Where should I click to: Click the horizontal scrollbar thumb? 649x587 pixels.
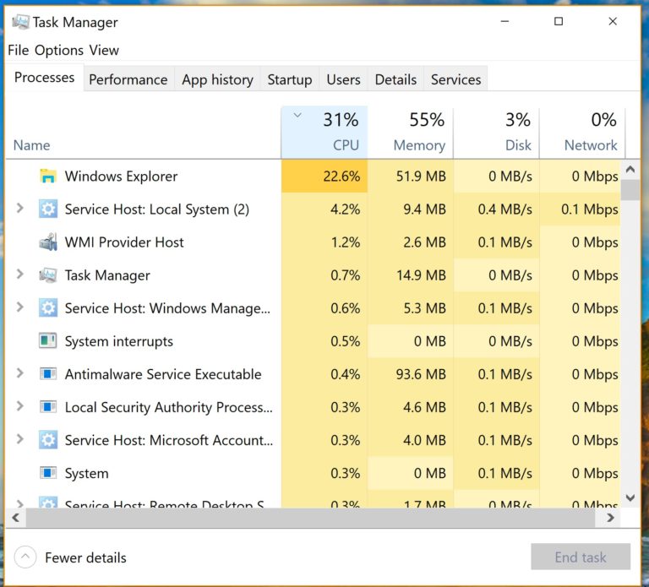pos(310,518)
